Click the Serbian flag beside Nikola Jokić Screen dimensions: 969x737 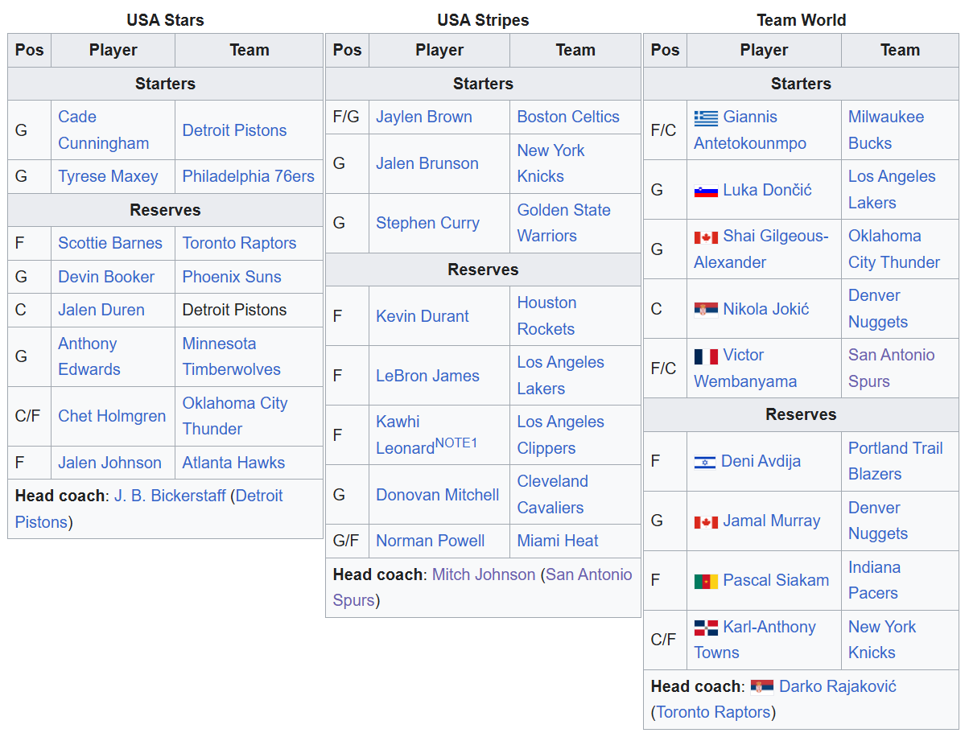(x=706, y=310)
